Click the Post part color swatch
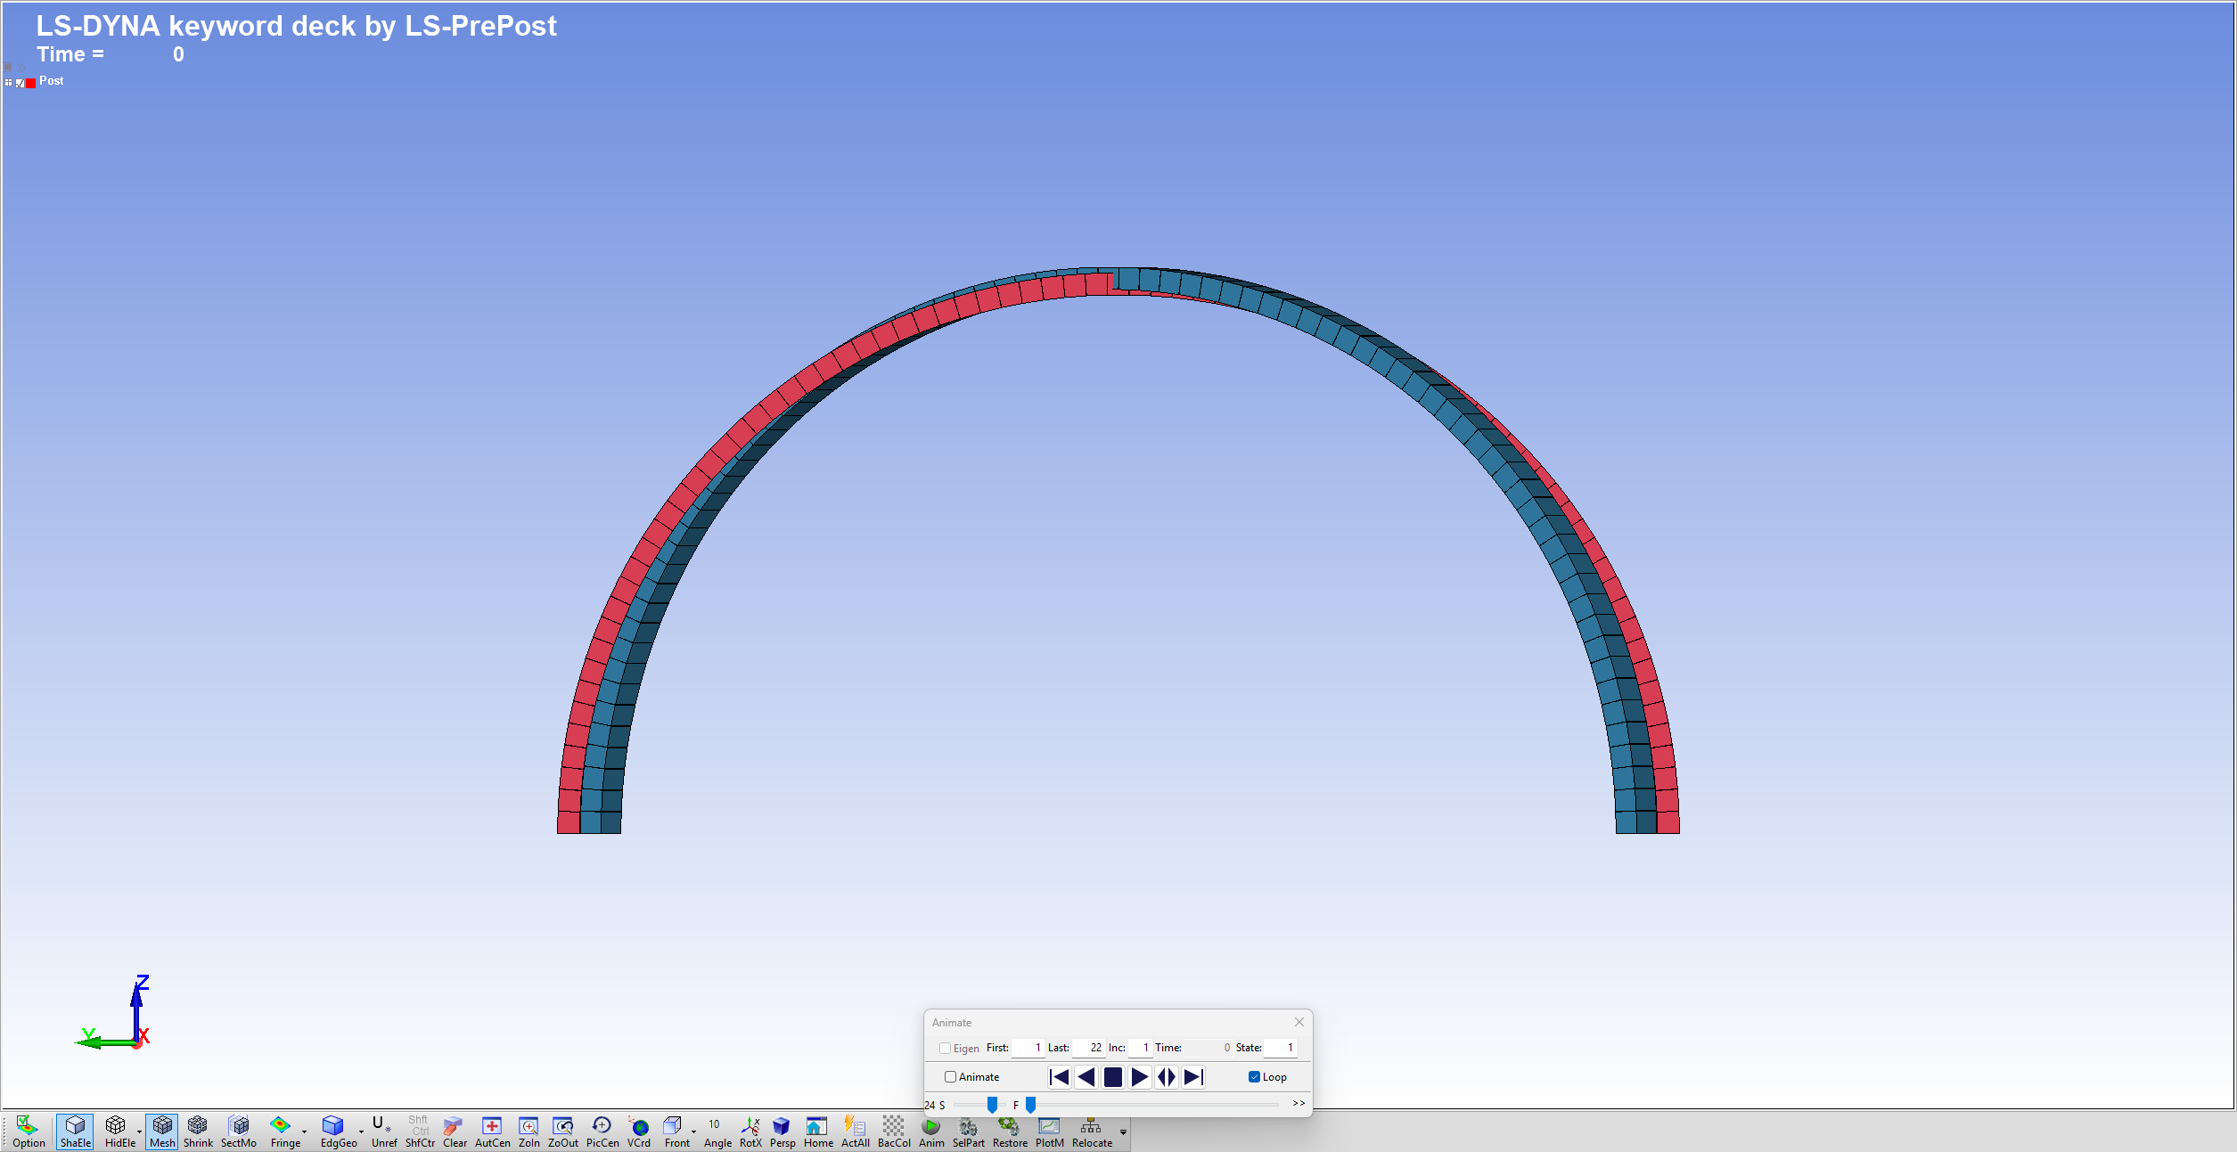 coord(31,83)
